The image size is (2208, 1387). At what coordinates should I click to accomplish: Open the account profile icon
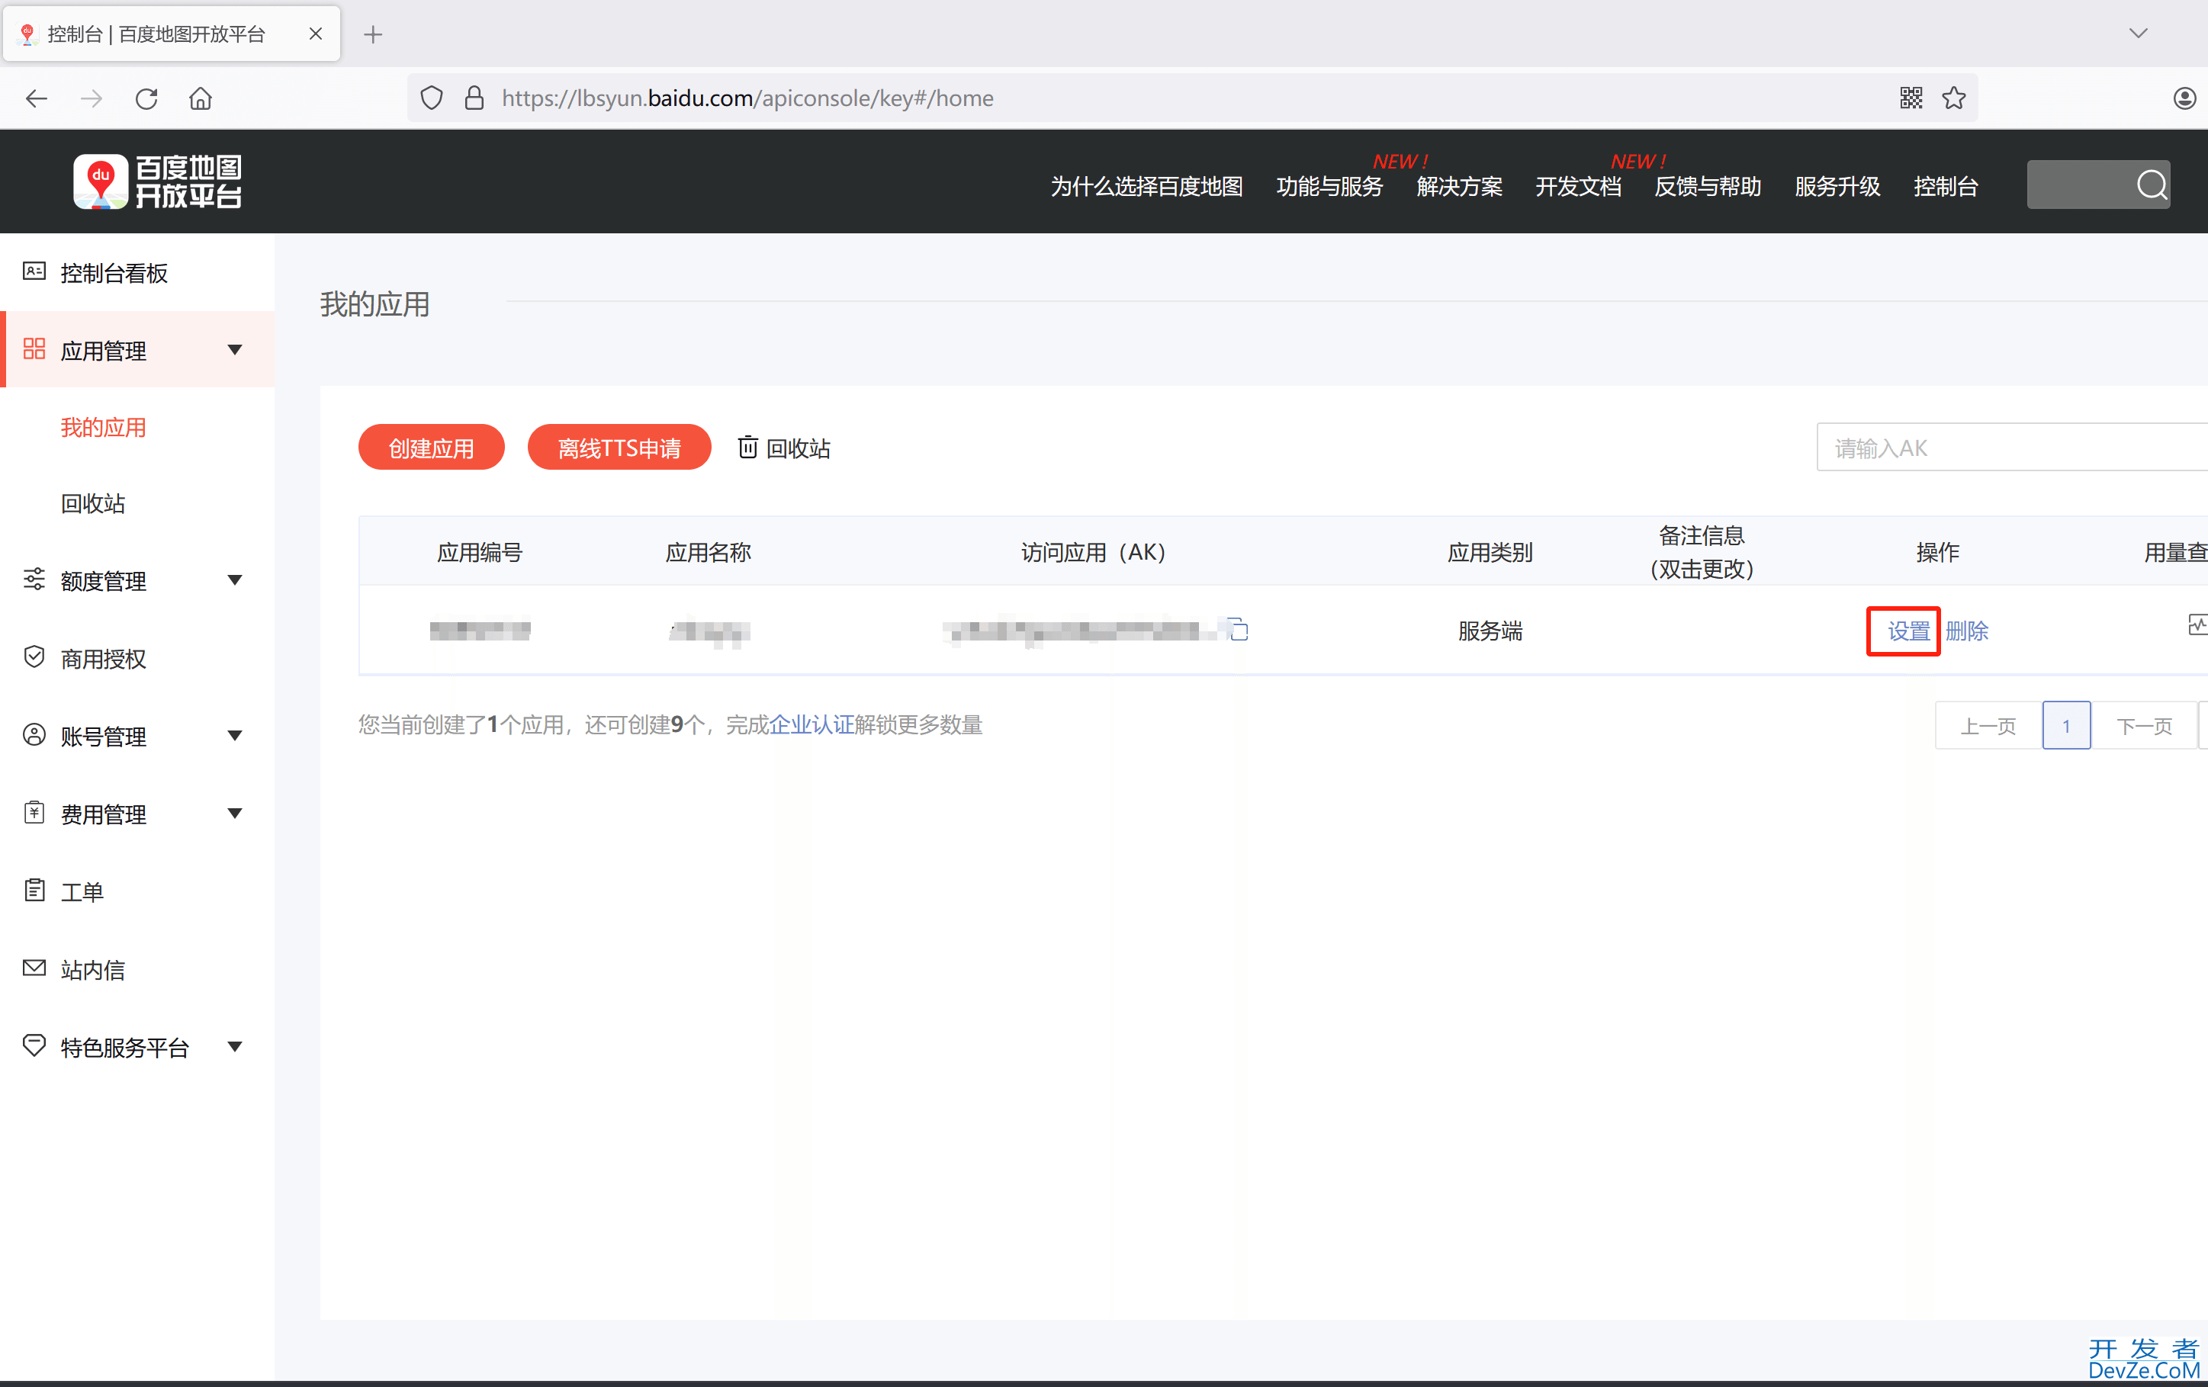point(2185,98)
